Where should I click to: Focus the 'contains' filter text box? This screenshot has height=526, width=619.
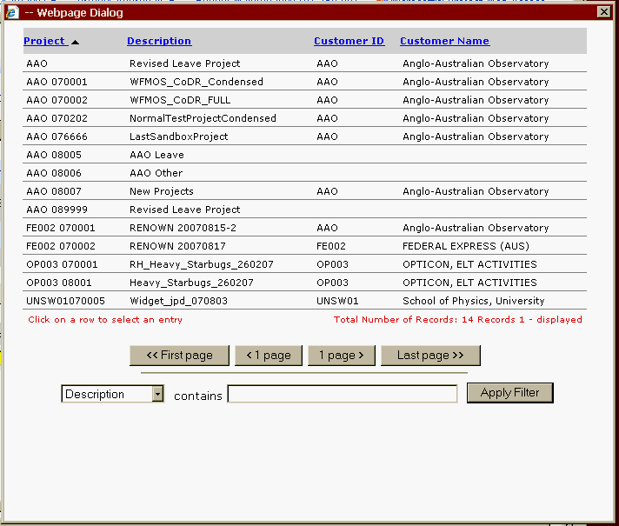pos(343,394)
